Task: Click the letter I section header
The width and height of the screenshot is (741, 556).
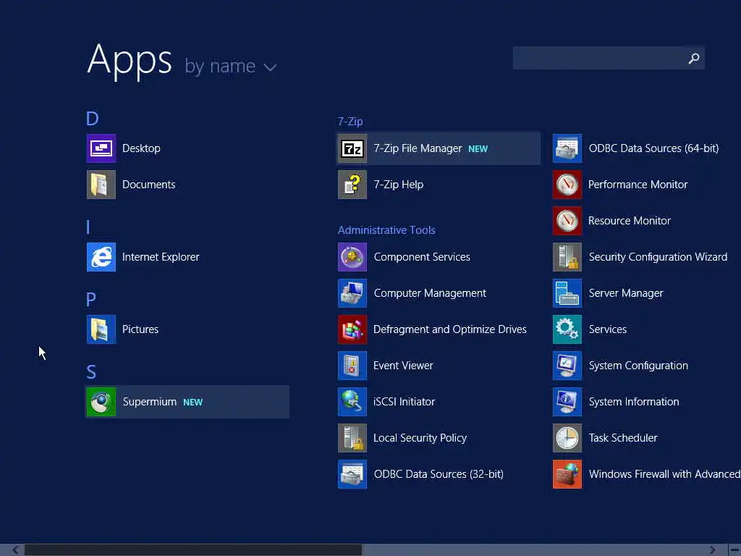Action: click(88, 227)
